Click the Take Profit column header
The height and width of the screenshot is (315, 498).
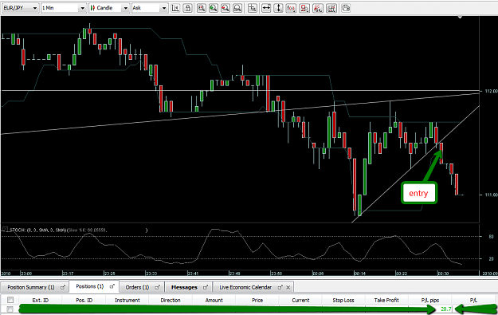coord(386,300)
